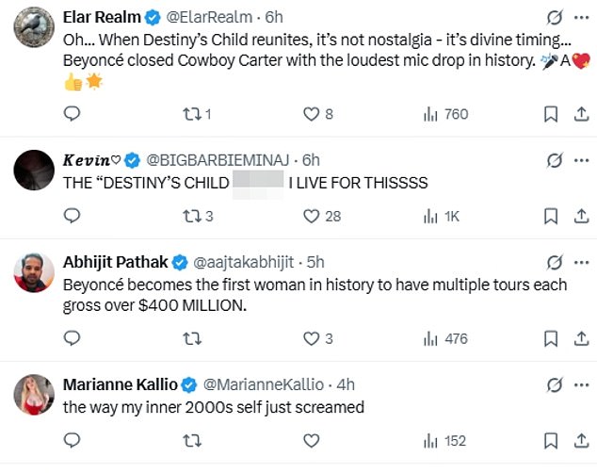Expand more menu on Marianne Kallio's tweet

pyautogui.click(x=581, y=385)
